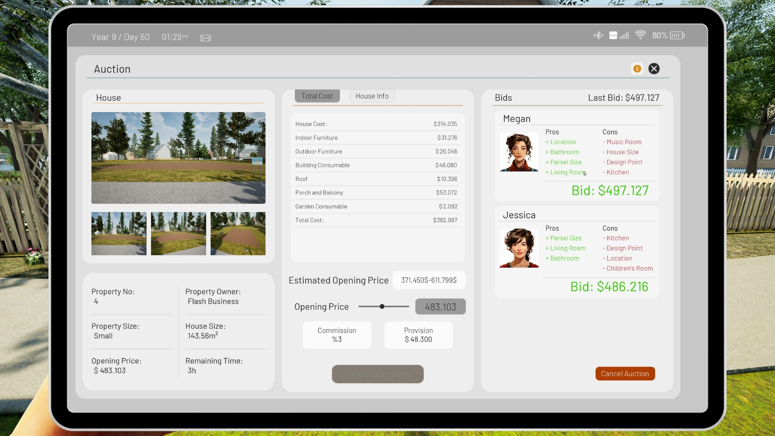Click the battery indicator icon
The image size is (775, 436).
(x=677, y=36)
